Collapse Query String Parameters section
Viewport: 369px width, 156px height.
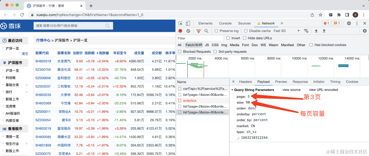coord(232,90)
